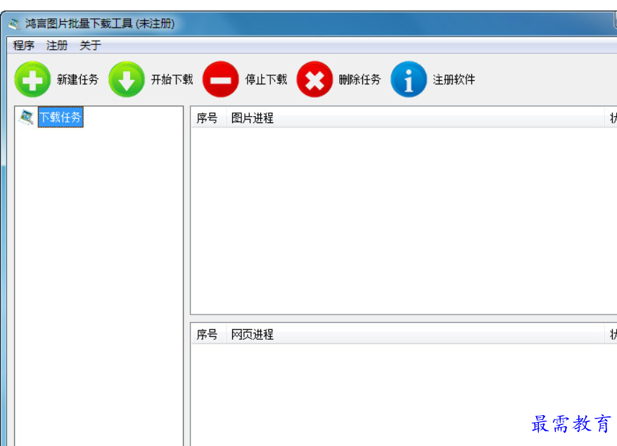Click the 注册软件 toolbar label
Image resolution: width=617 pixels, height=446 pixels.
453,79
